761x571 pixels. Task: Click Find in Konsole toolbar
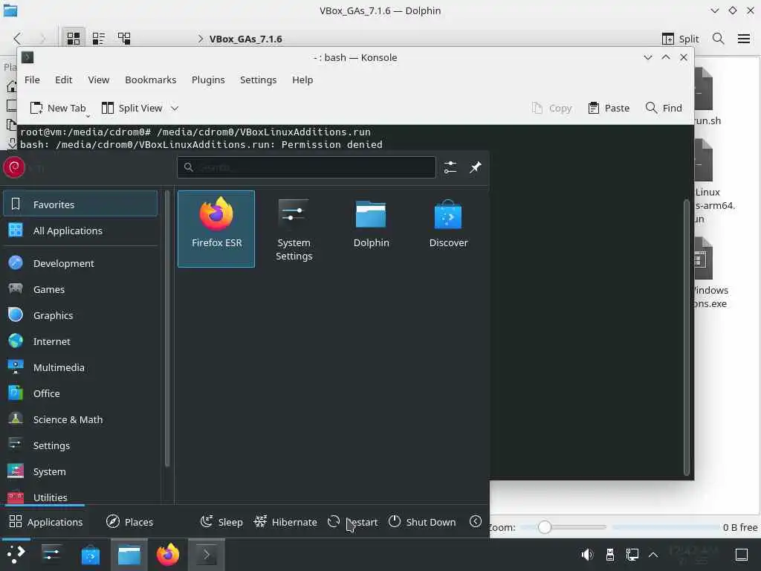pyautogui.click(x=664, y=108)
